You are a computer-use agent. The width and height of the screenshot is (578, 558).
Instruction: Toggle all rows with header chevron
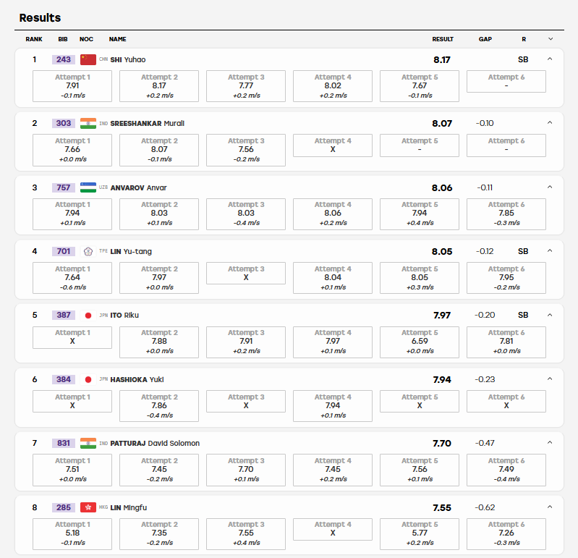point(551,39)
